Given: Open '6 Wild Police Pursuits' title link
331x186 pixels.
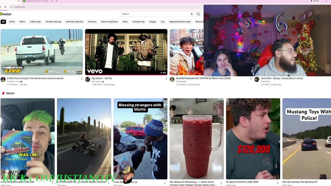Looking at the screenshot, I should [35, 78].
